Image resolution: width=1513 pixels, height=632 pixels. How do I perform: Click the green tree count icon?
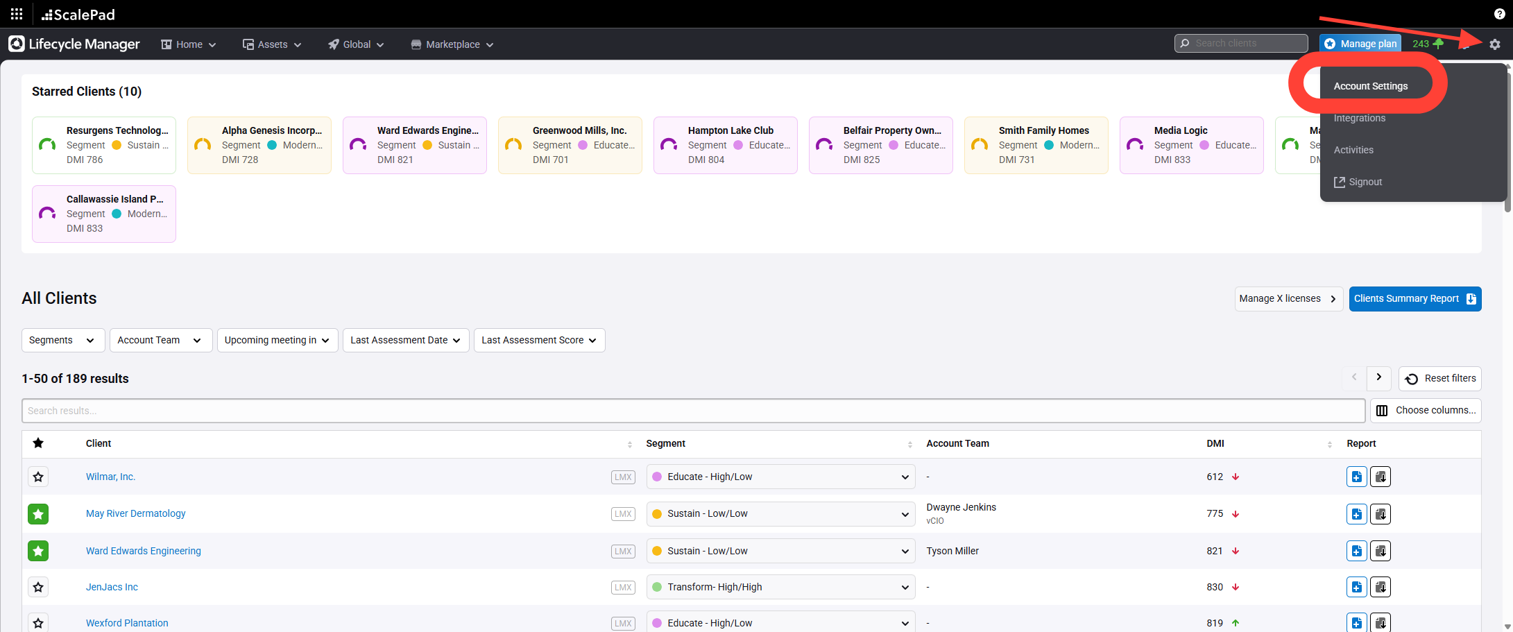1438,44
